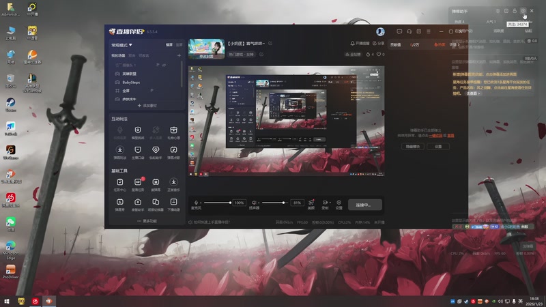Open 星海任务 with the red badge
546x307 pixels.
[x=138, y=184]
